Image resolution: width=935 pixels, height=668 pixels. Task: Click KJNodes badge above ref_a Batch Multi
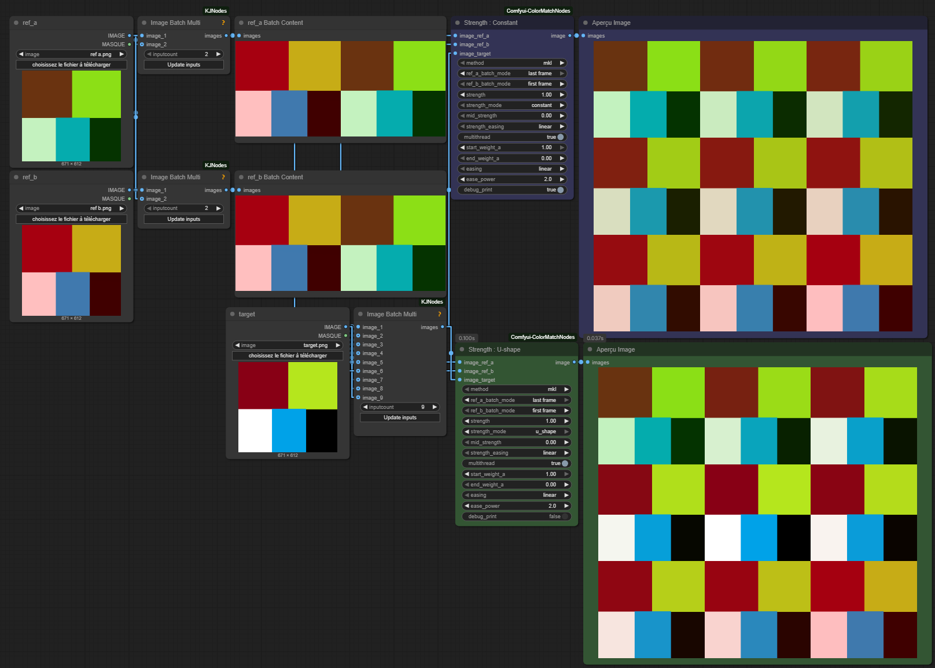pyautogui.click(x=216, y=11)
